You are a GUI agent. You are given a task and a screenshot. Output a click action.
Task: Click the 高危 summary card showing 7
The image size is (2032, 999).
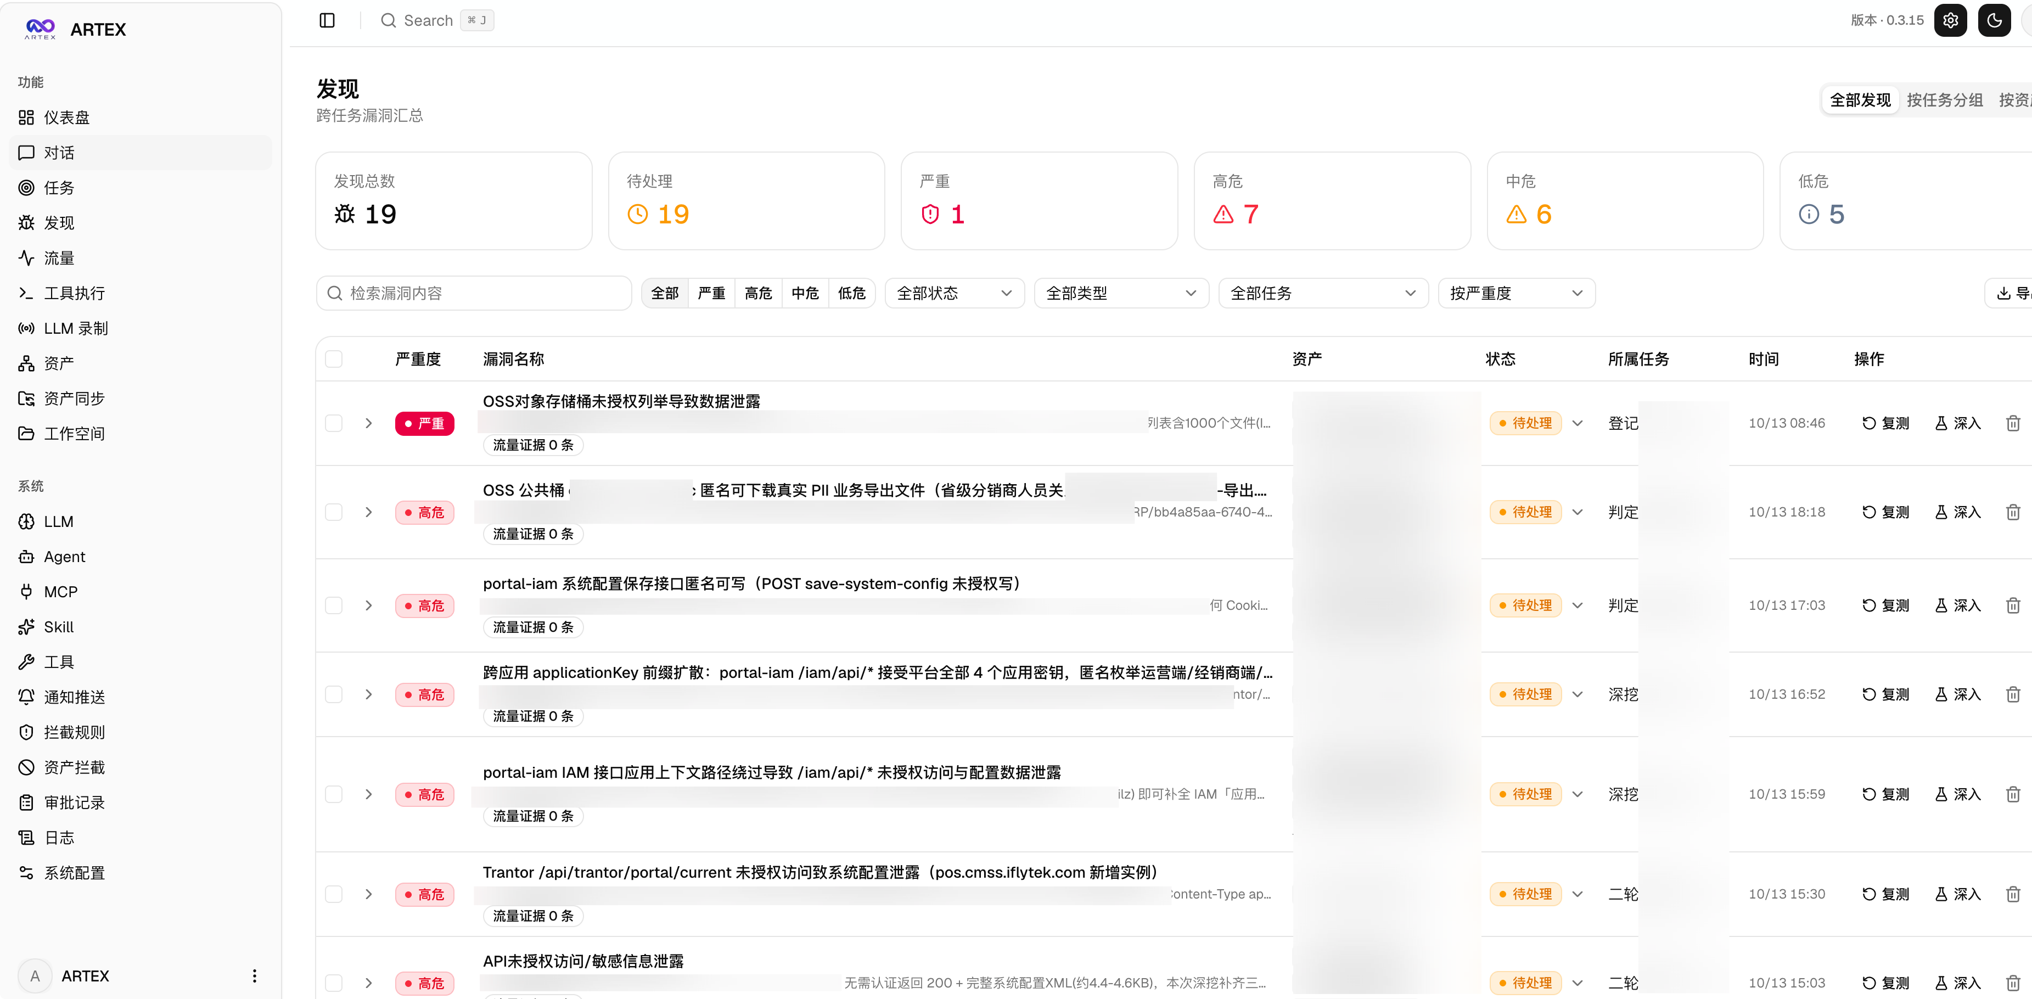coord(1332,201)
